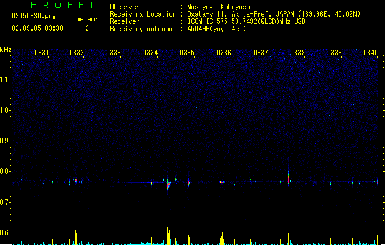386x245 pixels.
Task: Click the strong meteor echo after 0334
Action: (168, 184)
